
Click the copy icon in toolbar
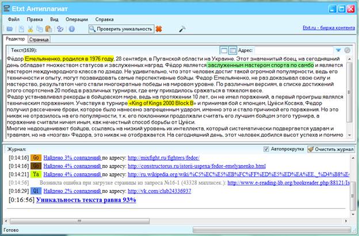click(x=40, y=29)
